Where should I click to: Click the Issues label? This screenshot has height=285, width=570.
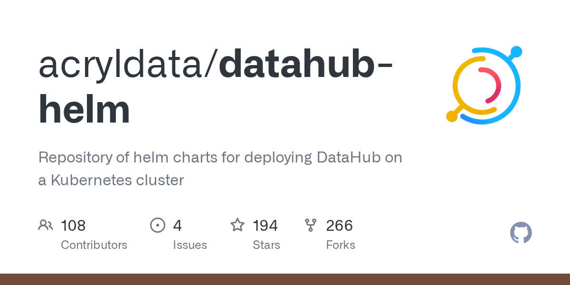point(190,245)
